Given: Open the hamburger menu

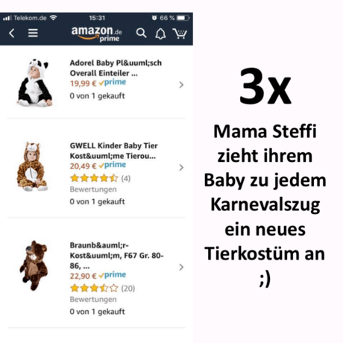Looking at the screenshot, I should (x=33, y=33).
